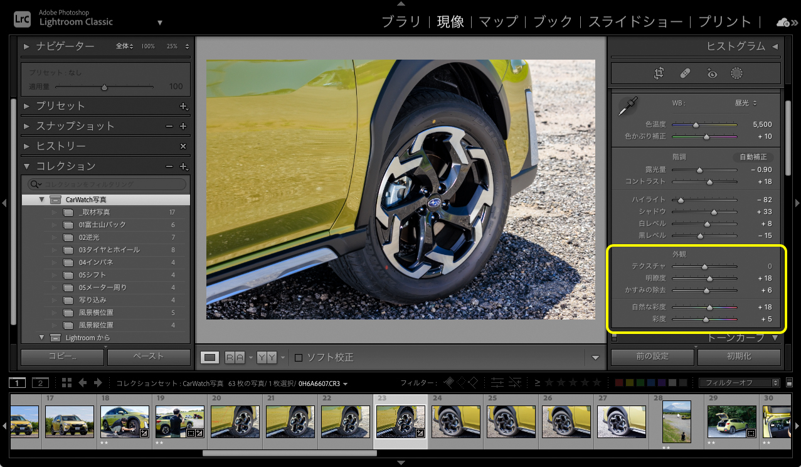Expand the Snapshots panel (スナップショット)
Screen dimensions: 801x467
[x=26, y=126]
